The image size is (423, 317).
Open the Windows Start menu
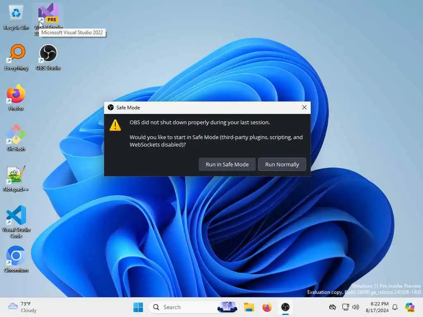[138, 307]
